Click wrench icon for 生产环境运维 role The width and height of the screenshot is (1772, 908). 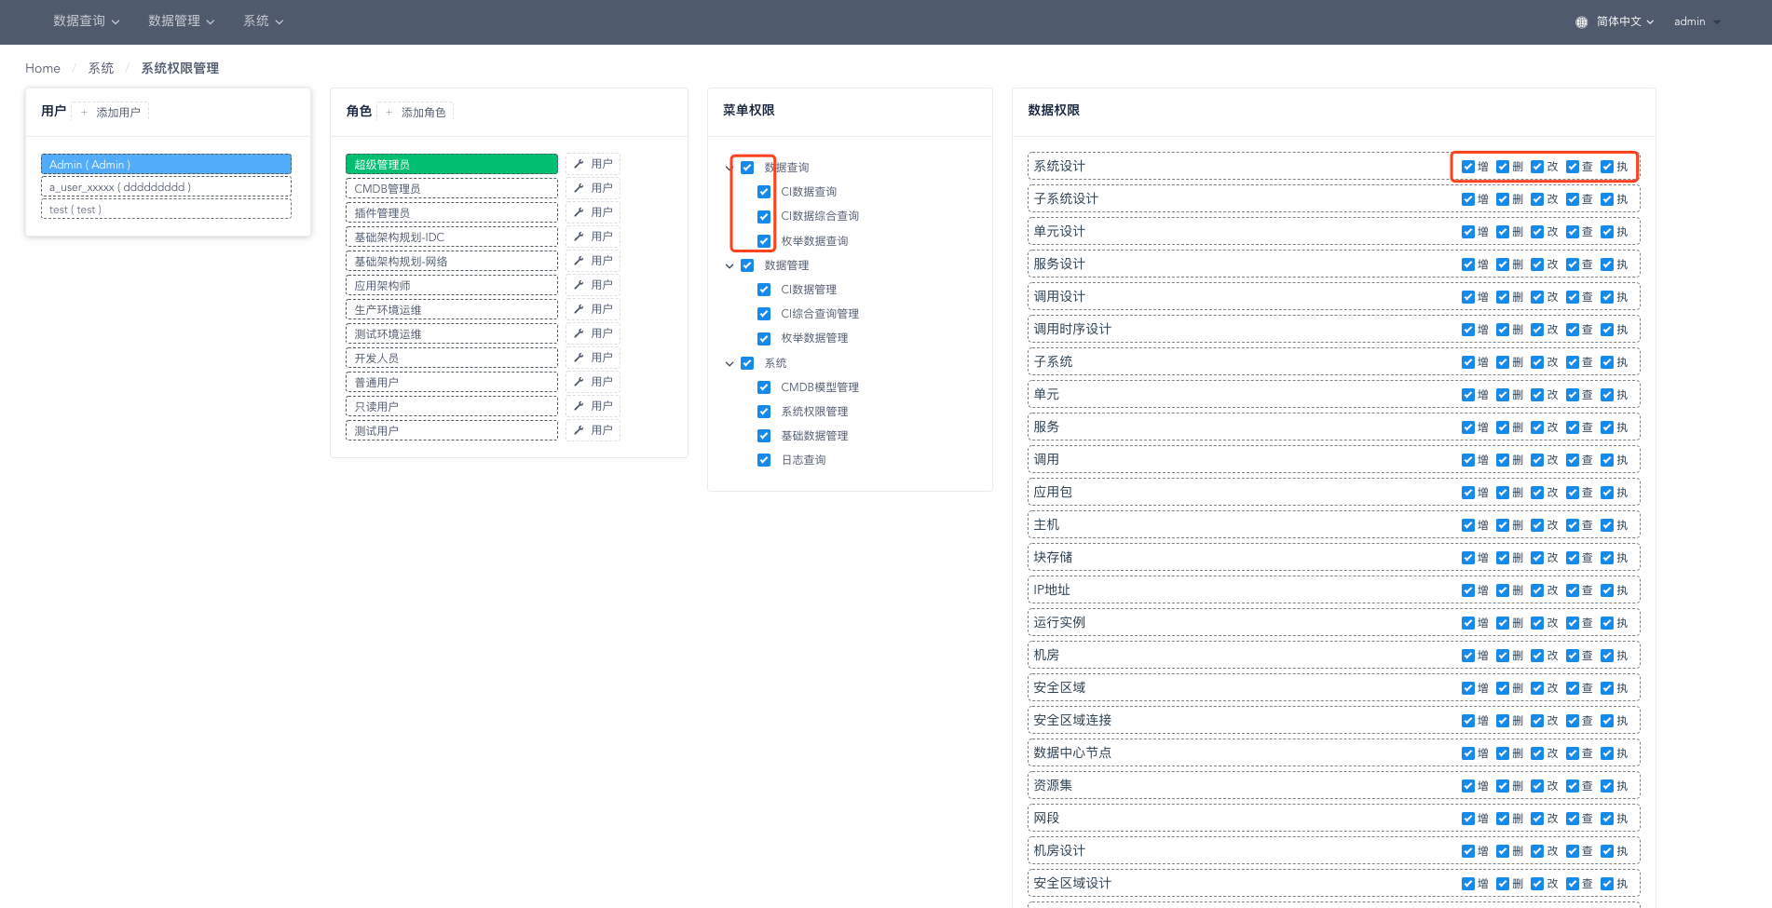[x=579, y=309]
